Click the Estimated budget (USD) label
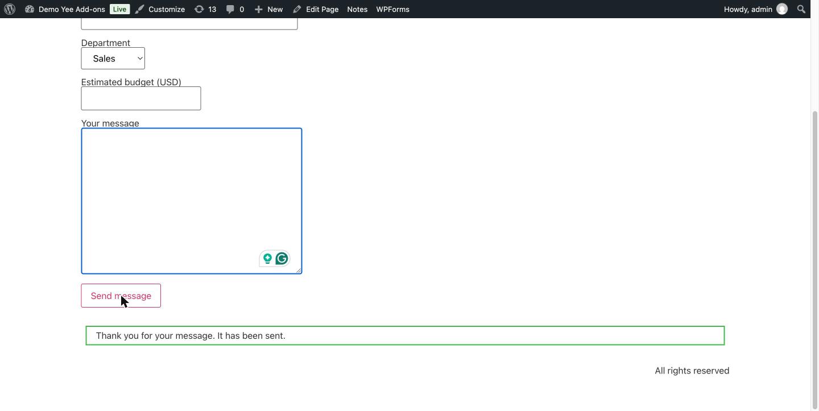Image resolution: width=819 pixels, height=411 pixels. 131,82
